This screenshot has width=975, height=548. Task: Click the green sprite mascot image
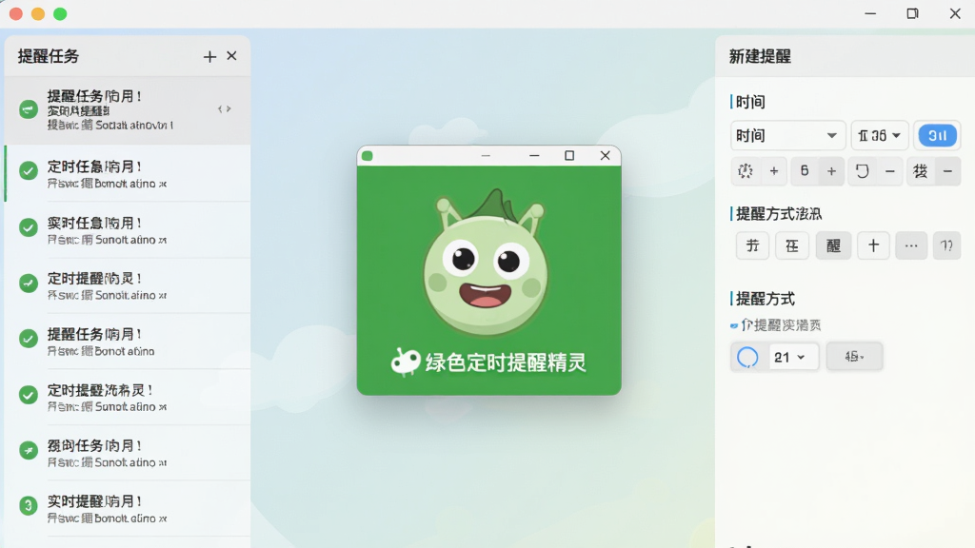click(486, 263)
